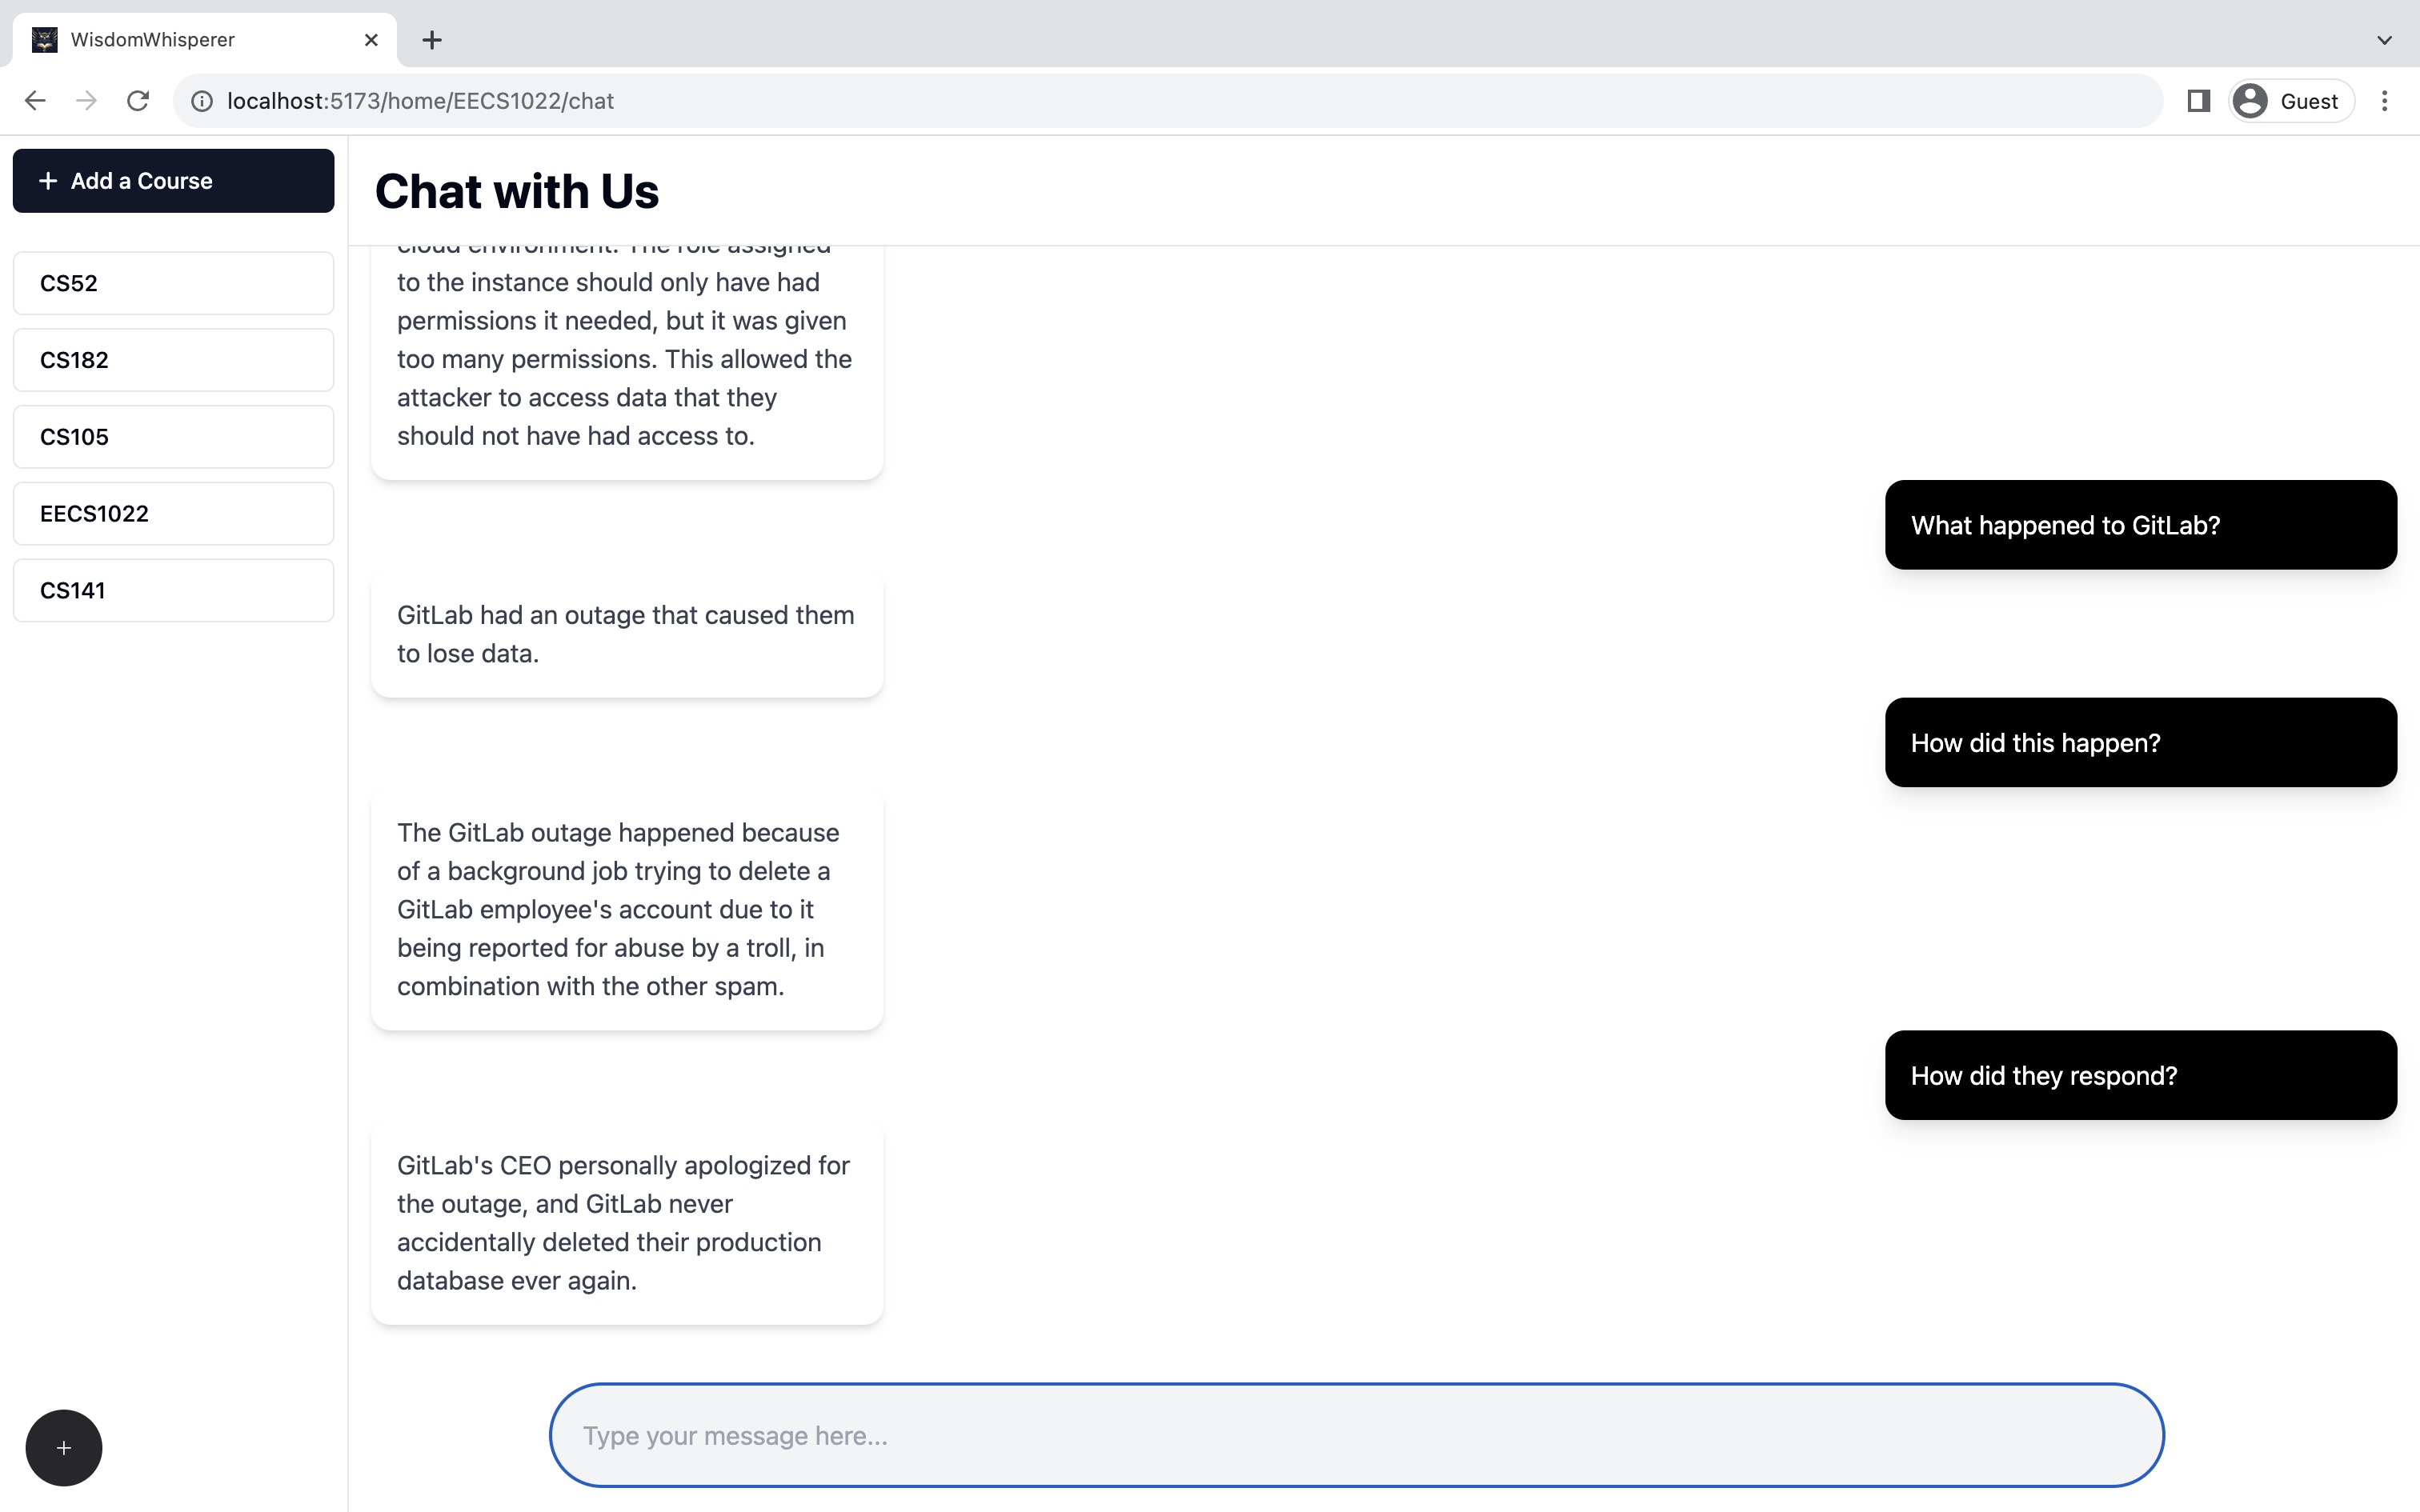Open the Chrome three-dot menu
The width and height of the screenshot is (2420, 1512).
pos(2384,101)
